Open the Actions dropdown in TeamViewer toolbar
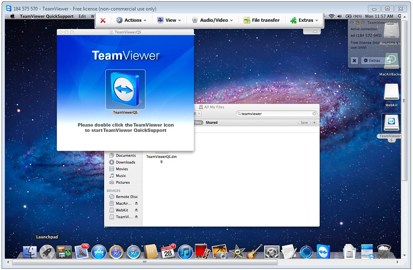This screenshot has height=270, width=413. pos(131,20)
